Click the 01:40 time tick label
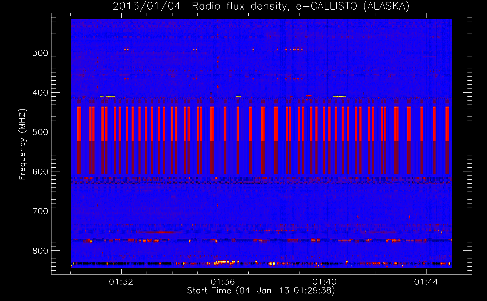The height and width of the screenshot is (301, 487). pos(324,282)
